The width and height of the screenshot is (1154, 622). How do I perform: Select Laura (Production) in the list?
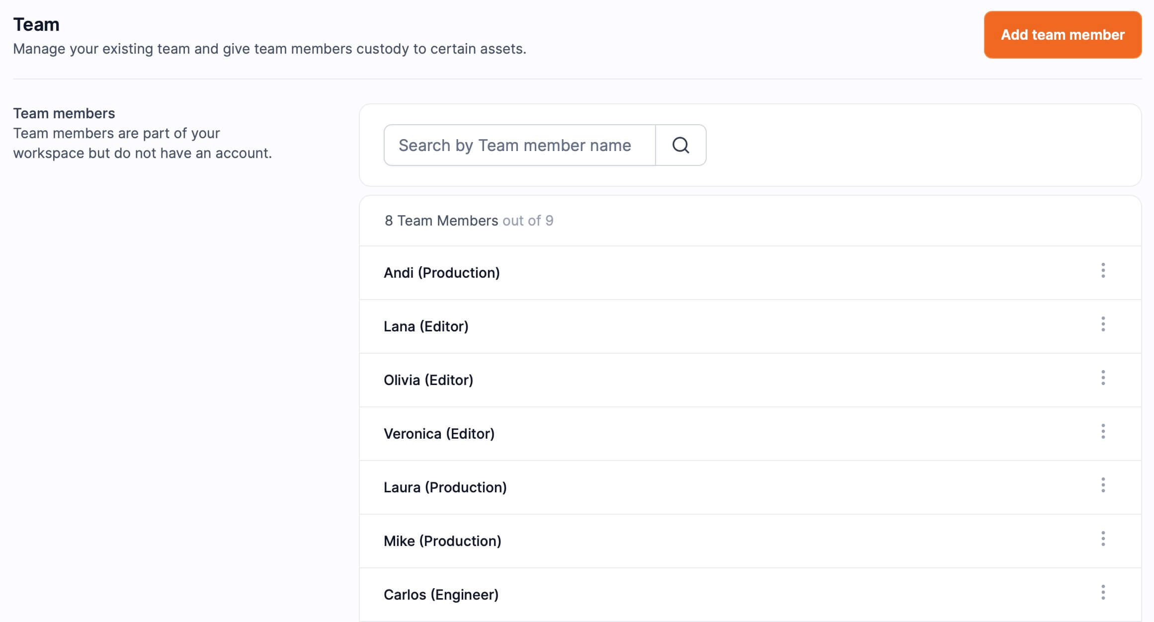pyautogui.click(x=445, y=487)
